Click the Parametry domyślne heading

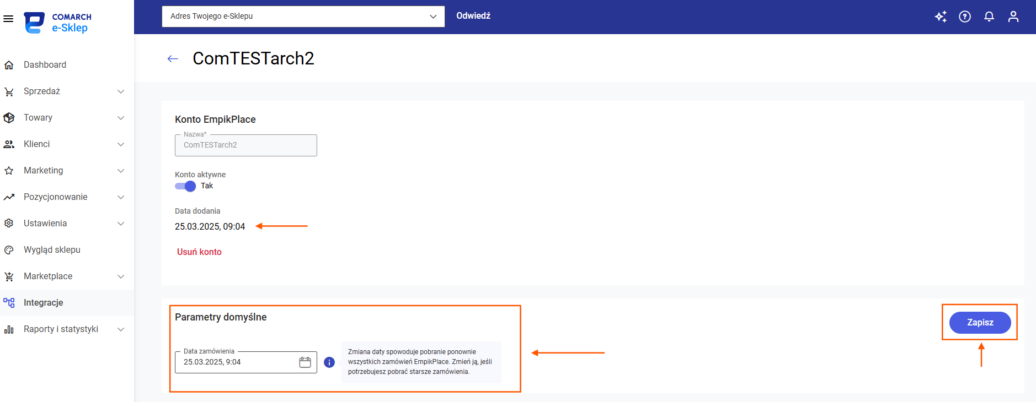(x=221, y=317)
